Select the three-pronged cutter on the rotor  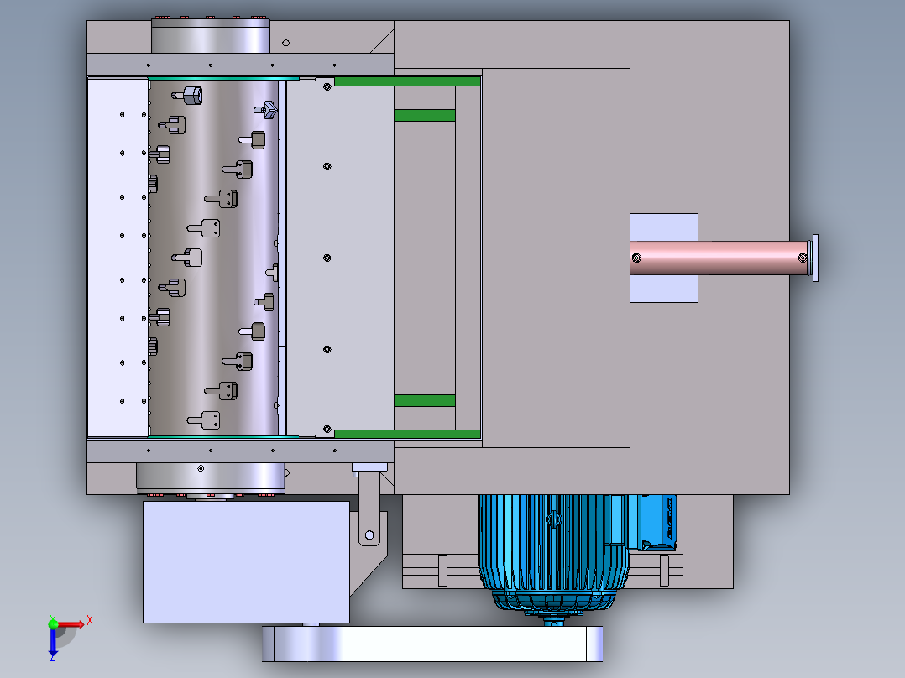266,110
